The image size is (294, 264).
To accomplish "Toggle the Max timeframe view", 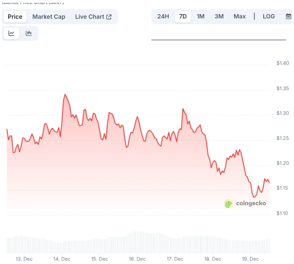I will click(x=239, y=16).
